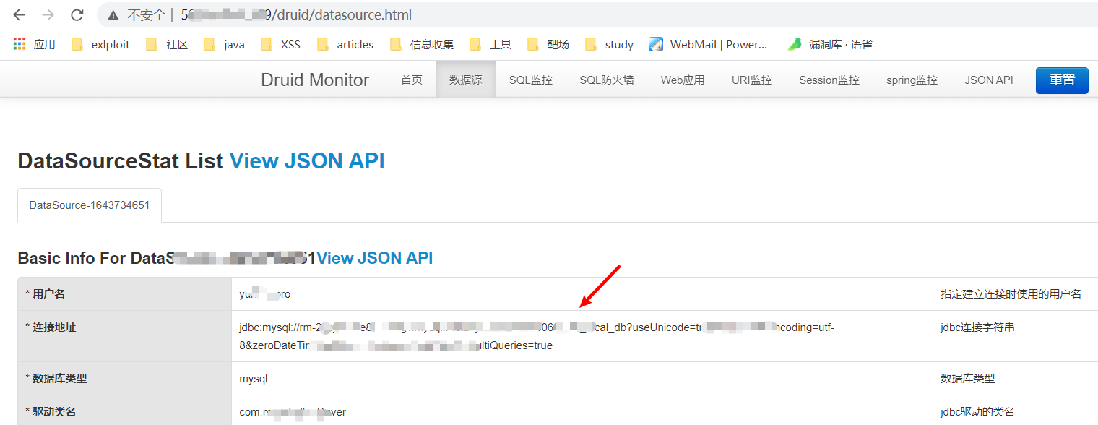This screenshot has width=1098, height=425.
Task: Open View JSON API link beside Basic Info
Action: click(375, 258)
